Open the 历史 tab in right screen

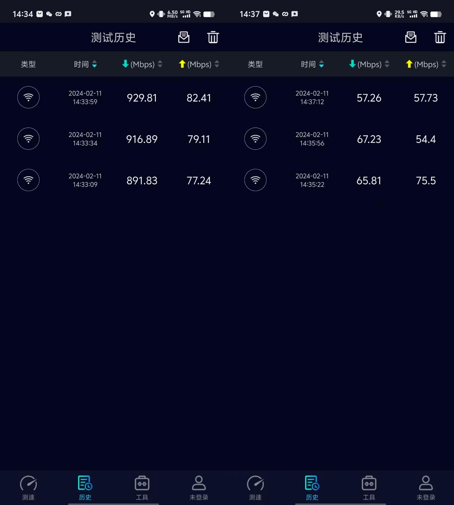(312, 488)
